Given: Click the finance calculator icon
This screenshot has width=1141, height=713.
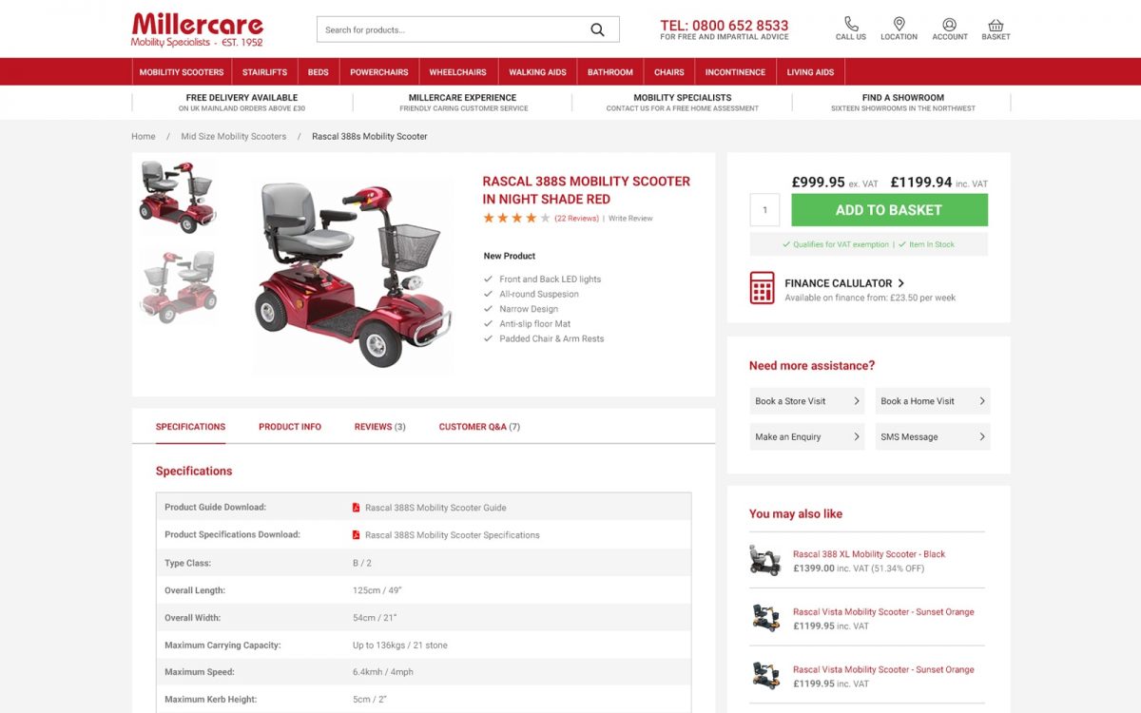Looking at the screenshot, I should [x=763, y=287].
